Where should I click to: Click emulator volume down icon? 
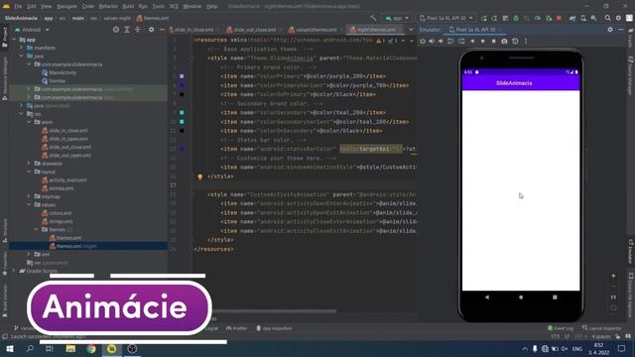point(441,41)
